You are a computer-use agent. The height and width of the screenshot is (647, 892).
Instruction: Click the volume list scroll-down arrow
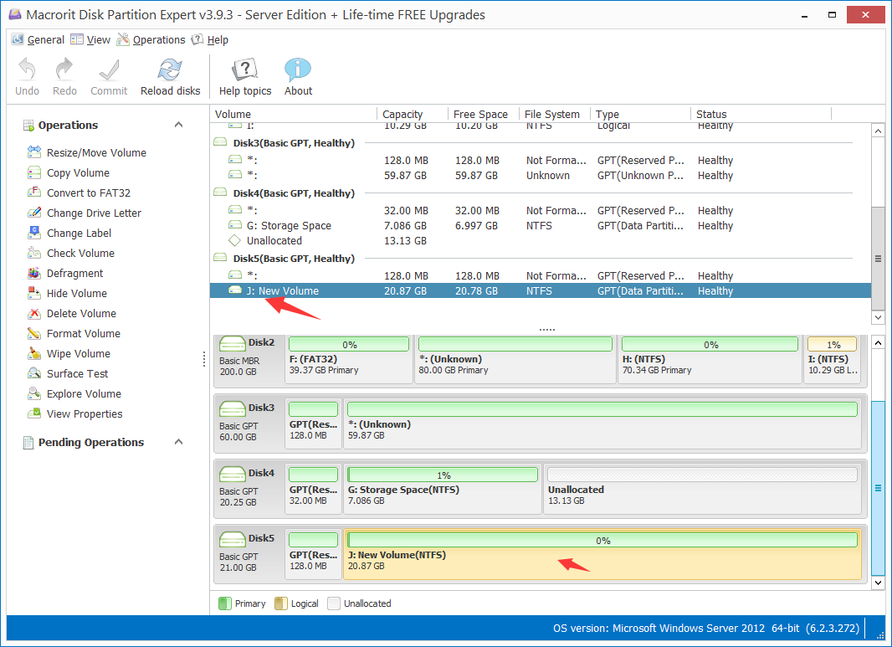879,317
